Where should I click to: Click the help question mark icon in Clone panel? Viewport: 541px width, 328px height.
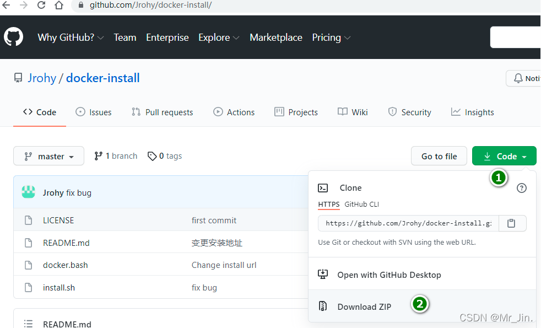(522, 188)
